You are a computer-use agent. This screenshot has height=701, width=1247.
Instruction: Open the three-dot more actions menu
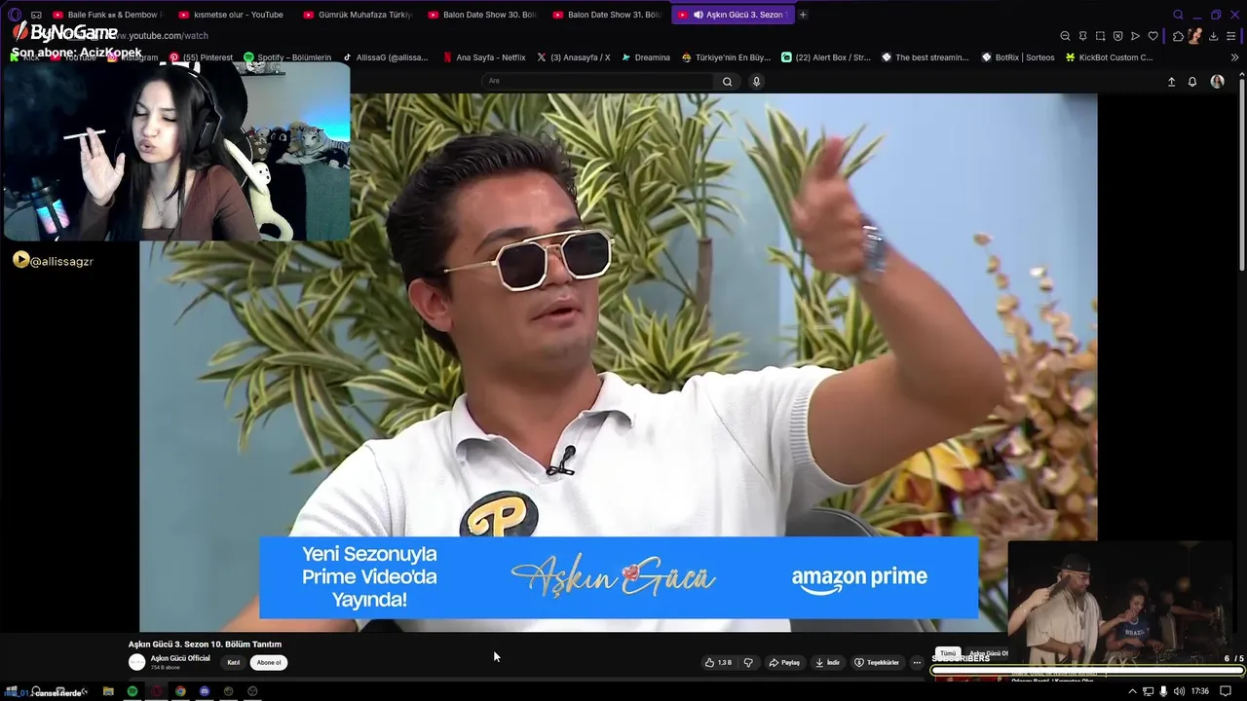click(x=917, y=662)
